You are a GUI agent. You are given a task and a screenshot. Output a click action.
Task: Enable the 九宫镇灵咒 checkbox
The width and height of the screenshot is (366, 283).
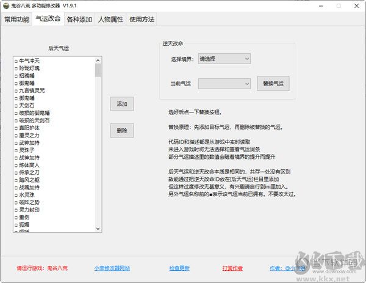coord(18,90)
